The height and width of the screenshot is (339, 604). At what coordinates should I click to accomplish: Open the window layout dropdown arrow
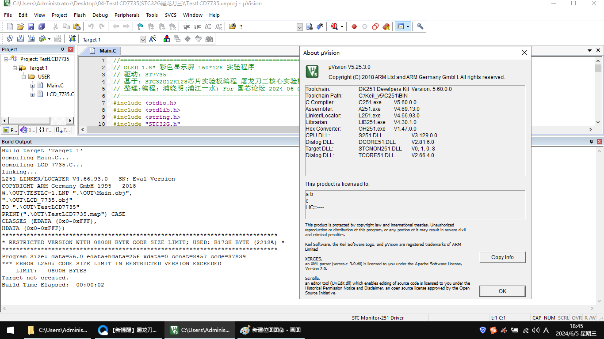tap(408, 26)
